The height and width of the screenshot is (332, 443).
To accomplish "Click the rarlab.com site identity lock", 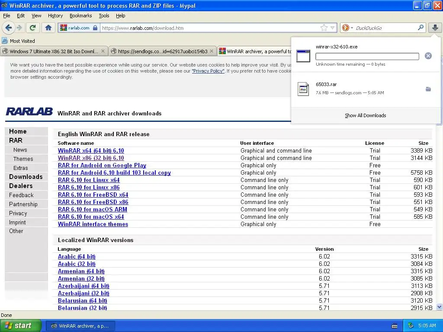I will tap(95, 28).
